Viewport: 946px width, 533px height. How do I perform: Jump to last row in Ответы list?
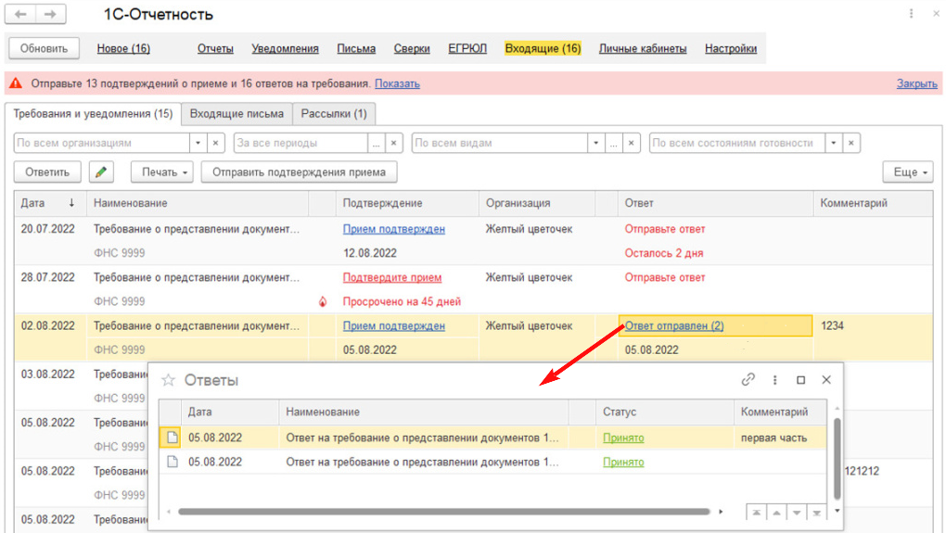pos(816,513)
